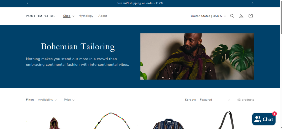Screen dimensions: 282x129
Task: Expand the Price filter
Action: pyautogui.click(x=69, y=100)
